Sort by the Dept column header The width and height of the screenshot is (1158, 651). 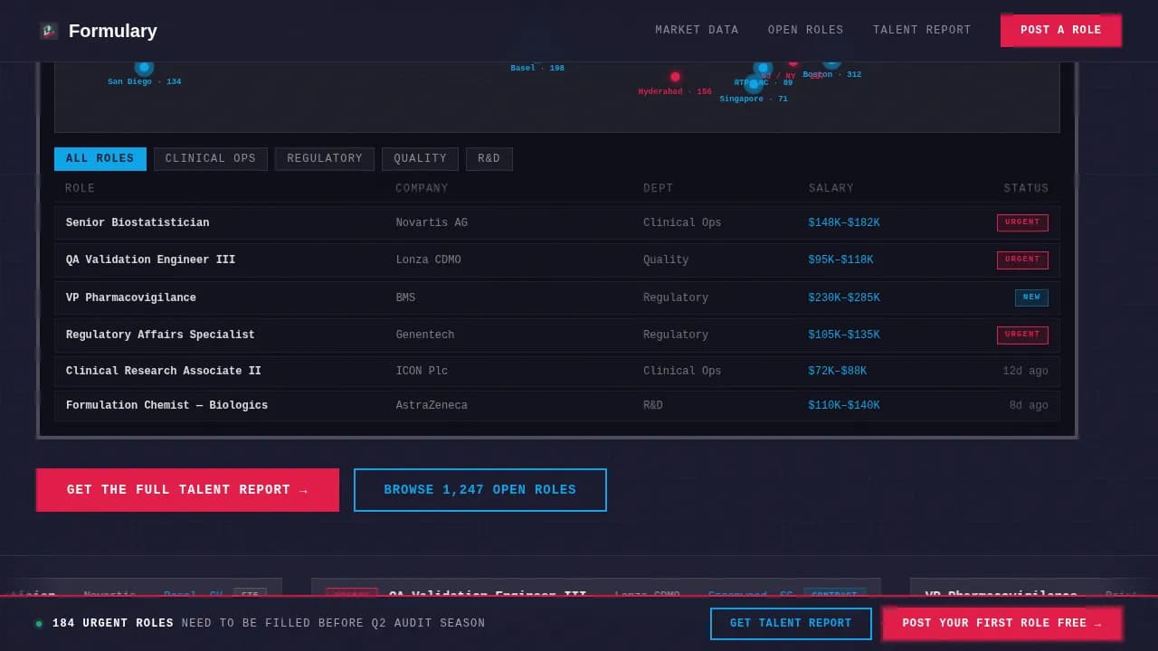pos(658,188)
